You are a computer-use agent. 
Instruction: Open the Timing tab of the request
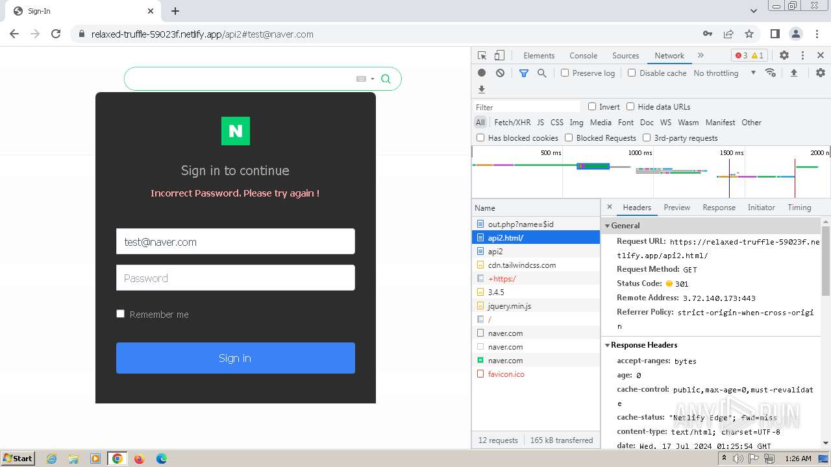(x=799, y=208)
